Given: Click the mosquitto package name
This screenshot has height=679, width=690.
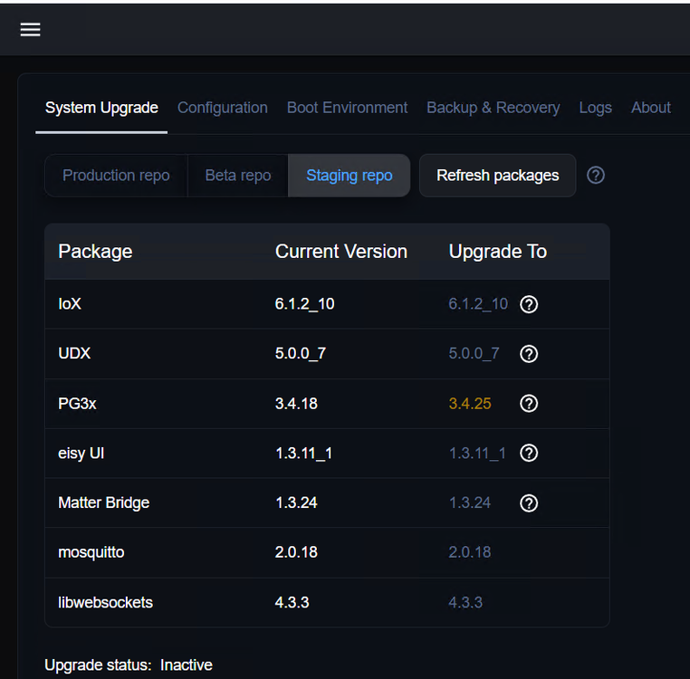Looking at the screenshot, I should (x=91, y=552).
